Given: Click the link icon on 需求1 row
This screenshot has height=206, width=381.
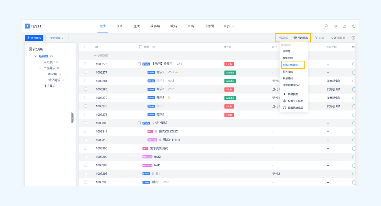Looking at the screenshot, I should coord(170,81).
